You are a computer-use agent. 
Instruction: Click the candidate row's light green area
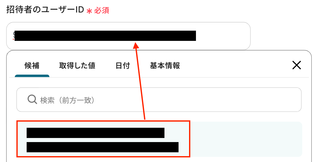[x=246, y=139]
